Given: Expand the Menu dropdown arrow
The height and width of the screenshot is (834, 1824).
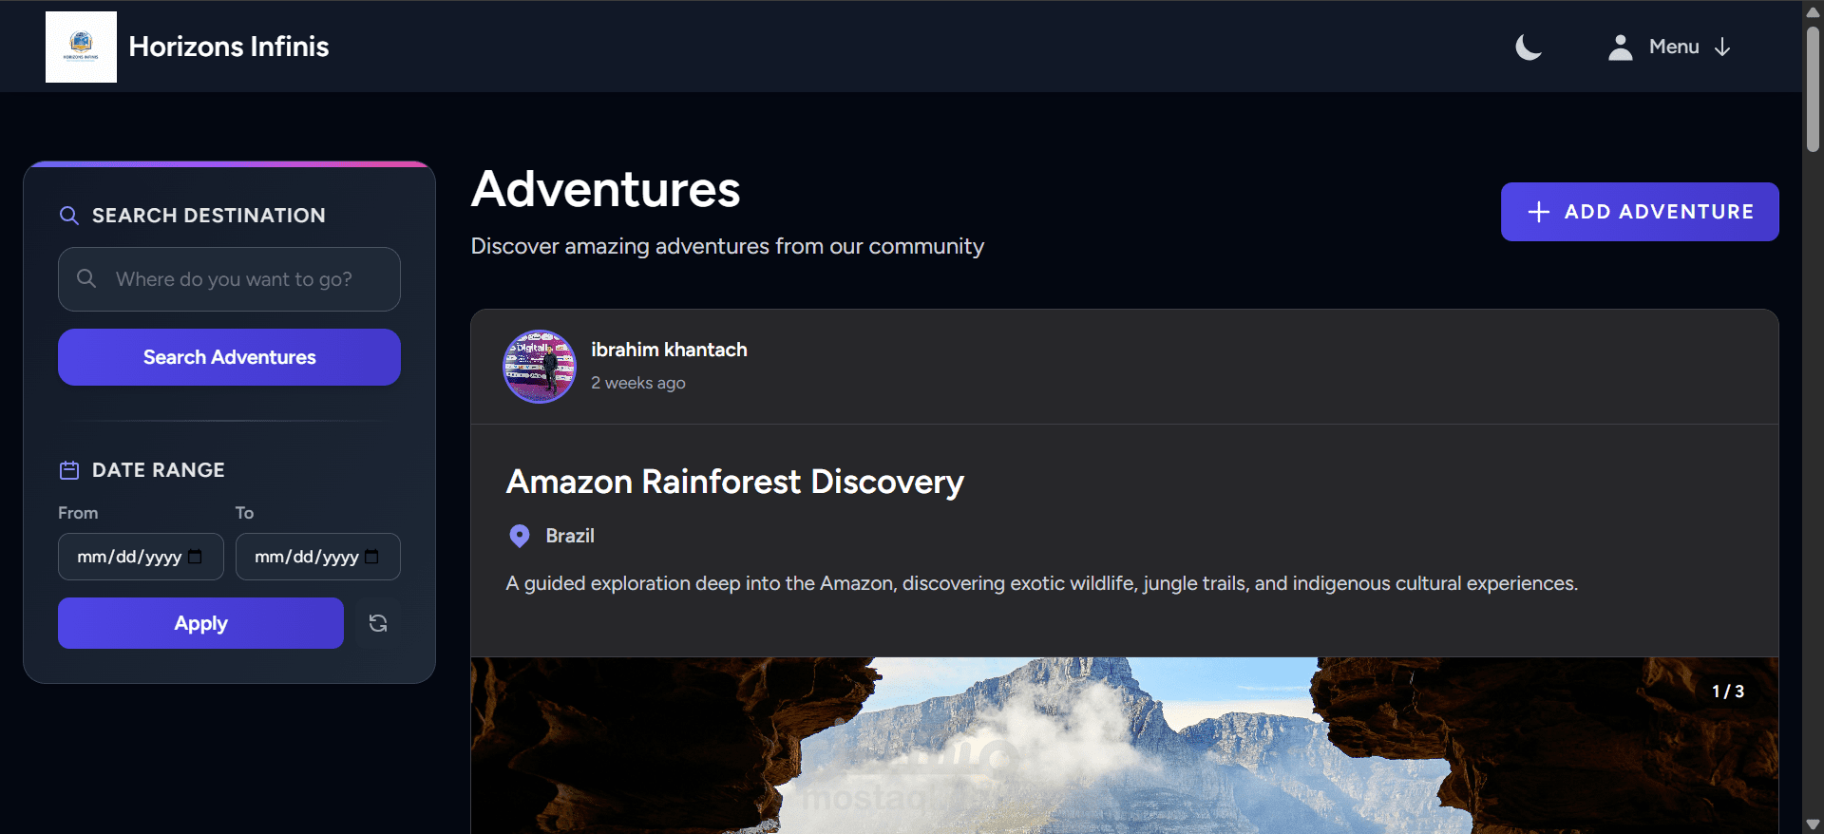Looking at the screenshot, I should tap(1722, 47).
